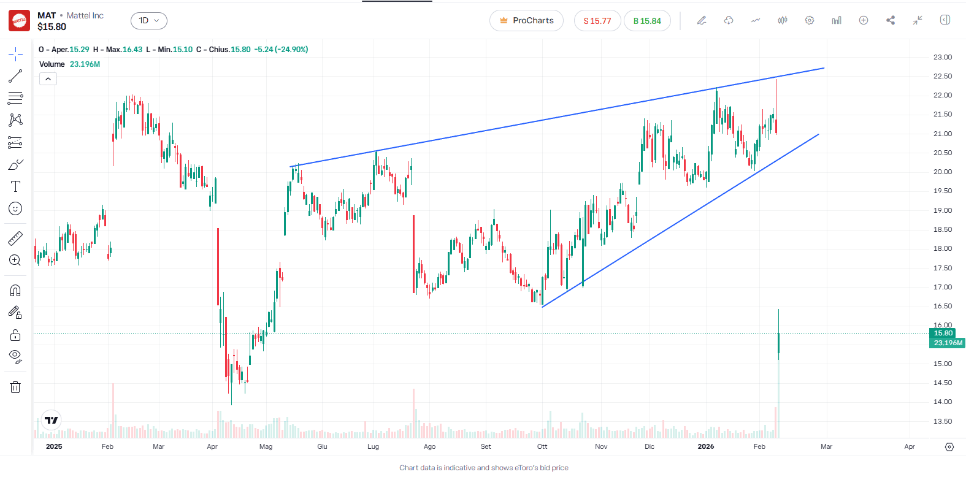Open the indicators menu in top toolbar
The width and height of the screenshot is (966, 477).
tap(755, 20)
